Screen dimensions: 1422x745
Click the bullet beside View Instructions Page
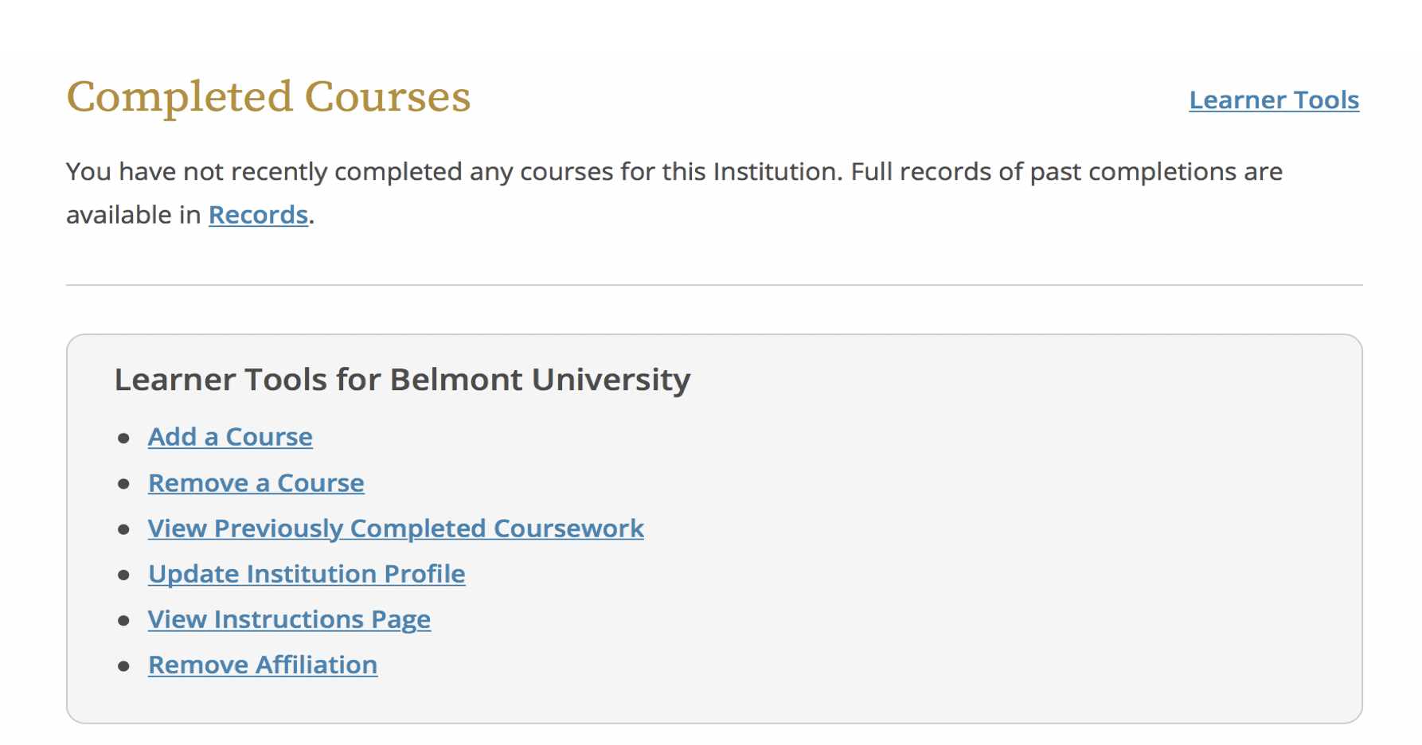[123, 620]
